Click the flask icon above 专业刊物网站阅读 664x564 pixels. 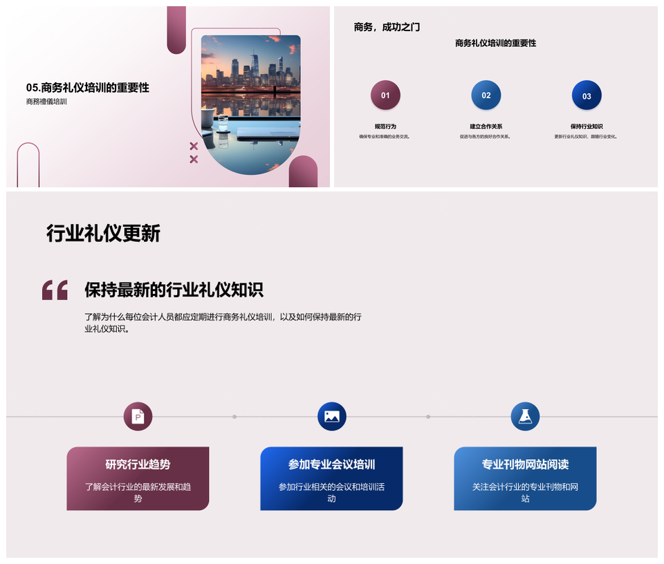coord(525,416)
